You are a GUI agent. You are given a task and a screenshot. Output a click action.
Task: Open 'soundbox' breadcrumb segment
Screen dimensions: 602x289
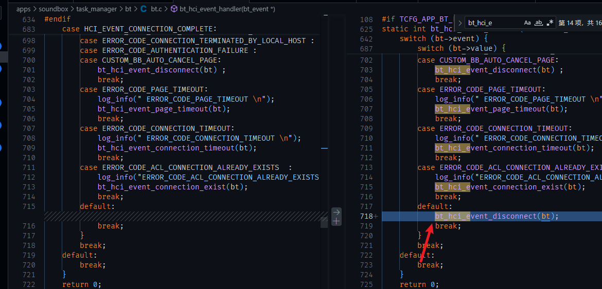pos(53,8)
